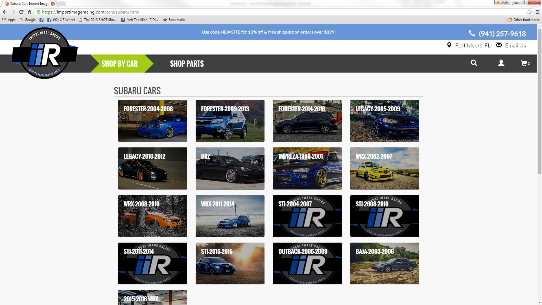
Task: Open Forester 2014-2016 car tile
Action: coord(307,121)
